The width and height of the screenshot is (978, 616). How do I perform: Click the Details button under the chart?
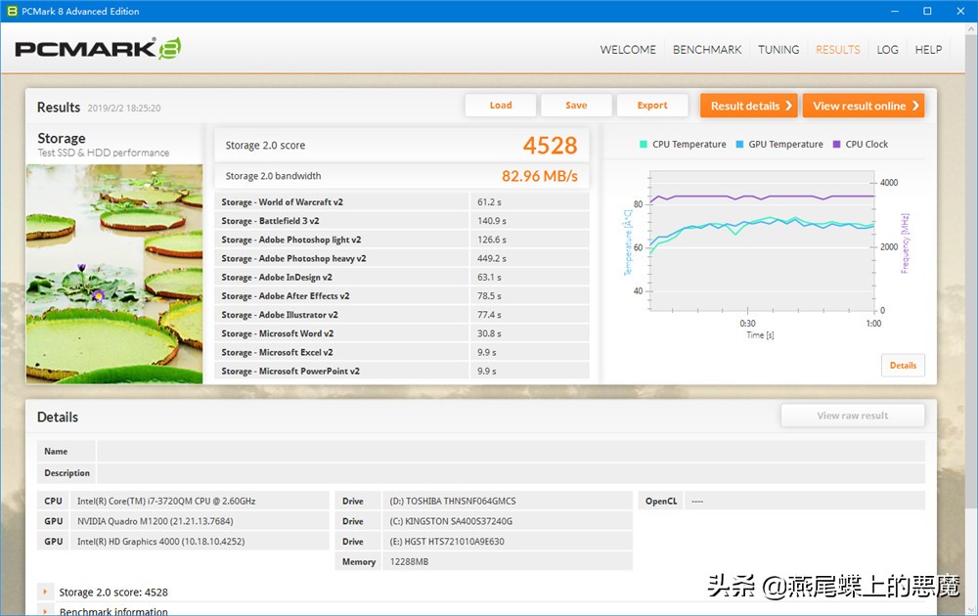pyautogui.click(x=903, y=366)
